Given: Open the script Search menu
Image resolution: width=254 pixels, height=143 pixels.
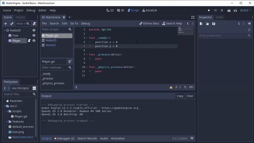Looking at the screenshot, I should click(x=54, y=23).
